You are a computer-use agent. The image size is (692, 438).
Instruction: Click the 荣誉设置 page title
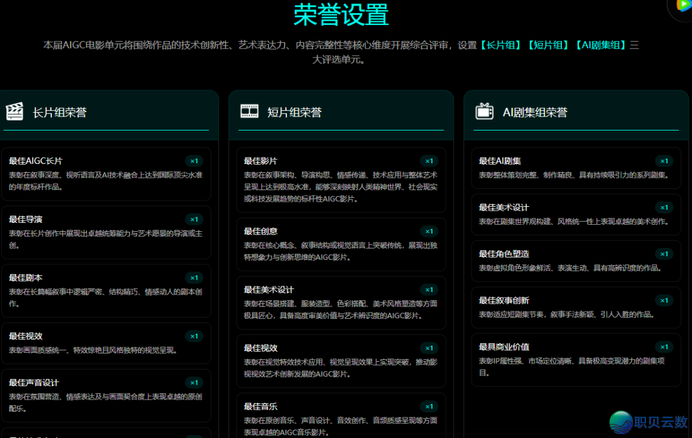(340, 14)
